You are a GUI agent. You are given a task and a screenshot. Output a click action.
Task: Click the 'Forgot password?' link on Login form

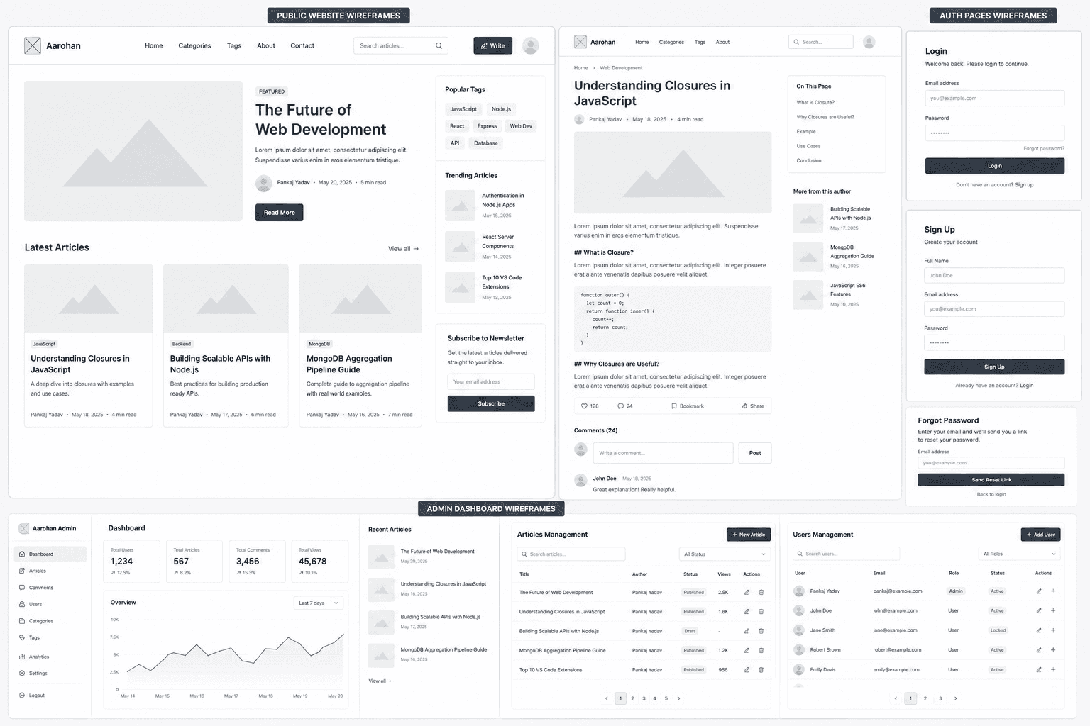(x=1043, y=149)
